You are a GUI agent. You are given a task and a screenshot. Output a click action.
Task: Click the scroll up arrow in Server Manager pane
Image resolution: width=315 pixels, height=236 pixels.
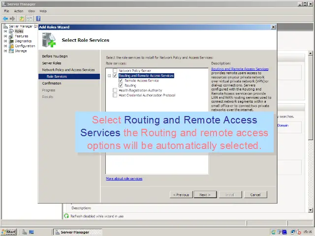click(x=311, y=53)
